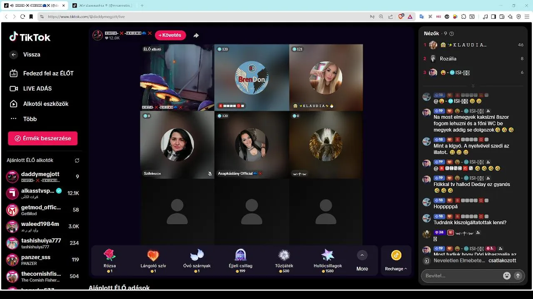Send Rózsa gift

[x=110, y=260]
